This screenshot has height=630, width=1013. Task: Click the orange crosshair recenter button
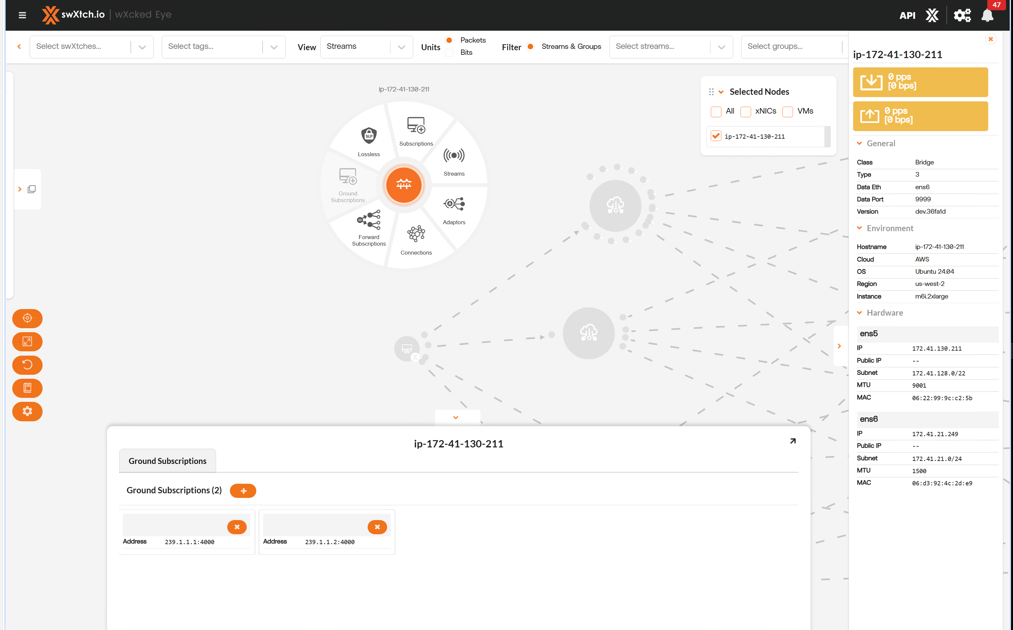pos(27,318)
